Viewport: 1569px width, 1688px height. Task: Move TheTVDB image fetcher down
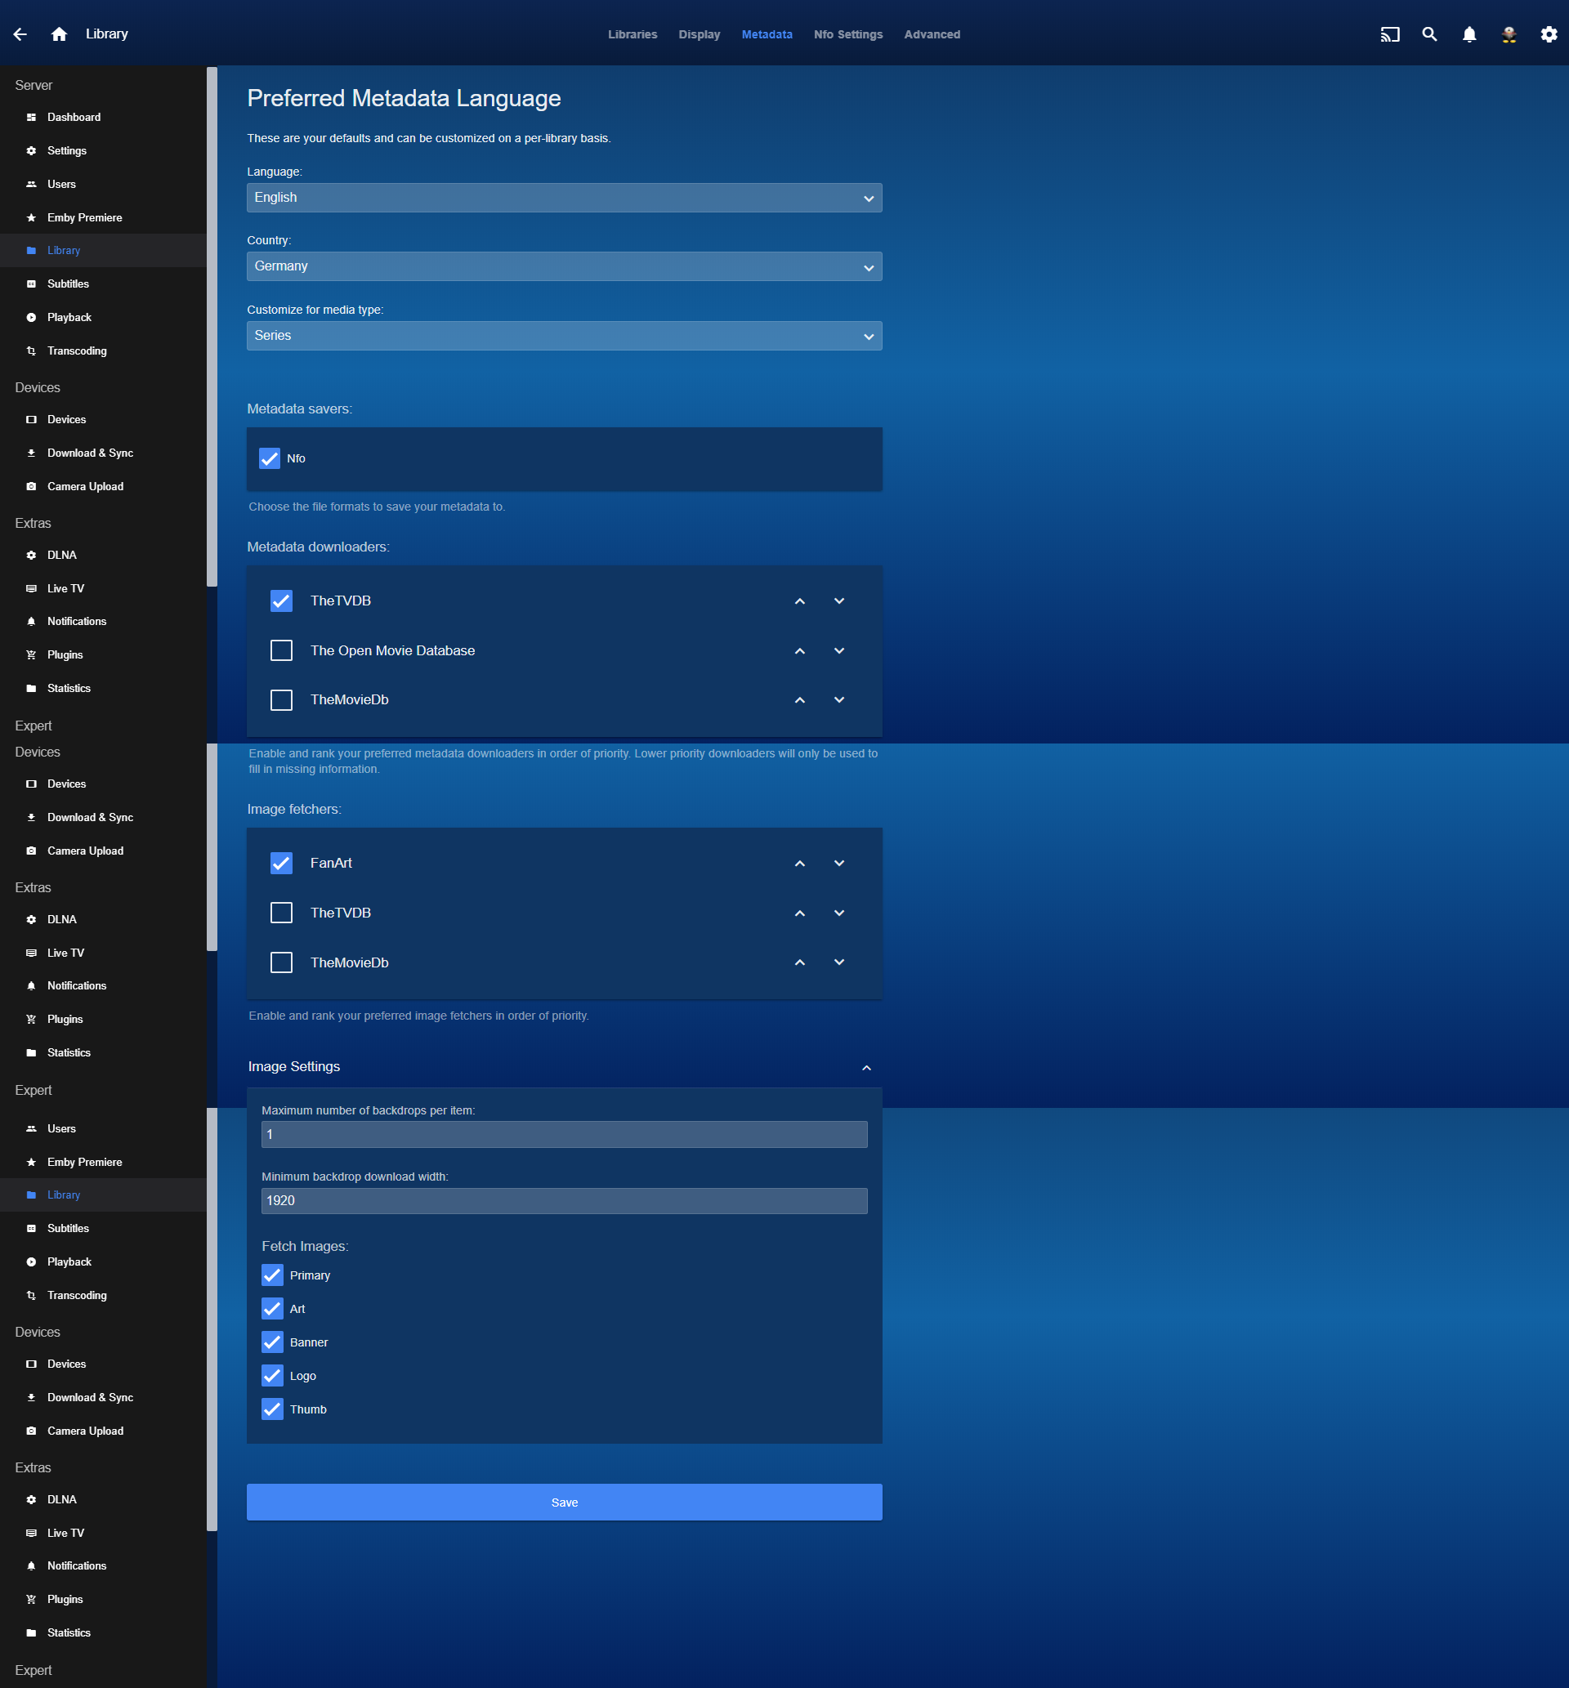click(838, 913)
